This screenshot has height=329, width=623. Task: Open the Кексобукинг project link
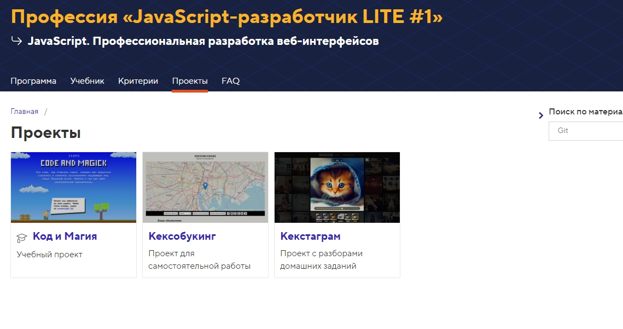pyautogui.click(x=182, y=236)
